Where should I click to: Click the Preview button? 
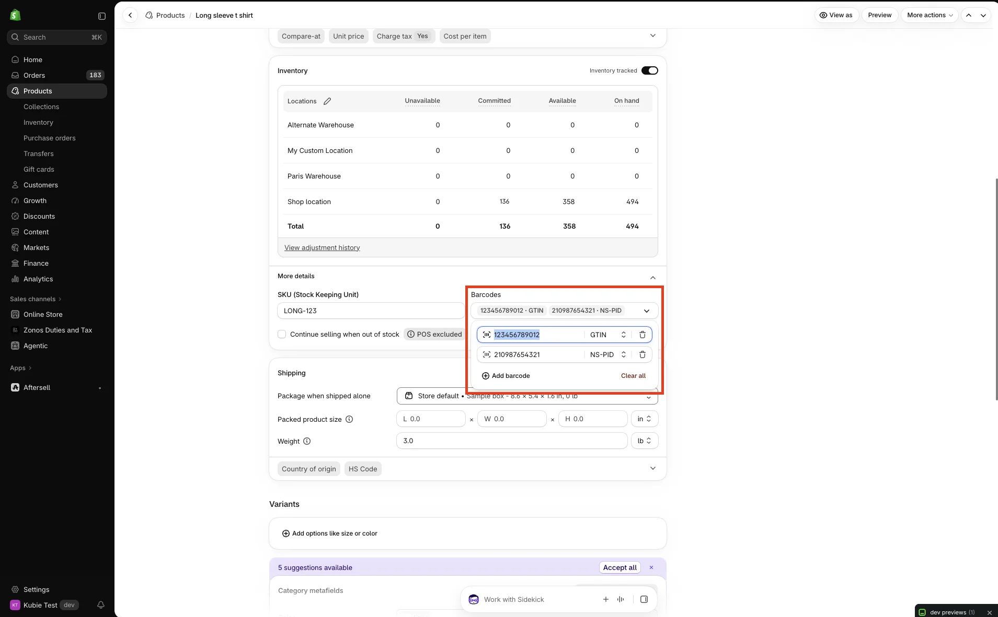(879, 15)
